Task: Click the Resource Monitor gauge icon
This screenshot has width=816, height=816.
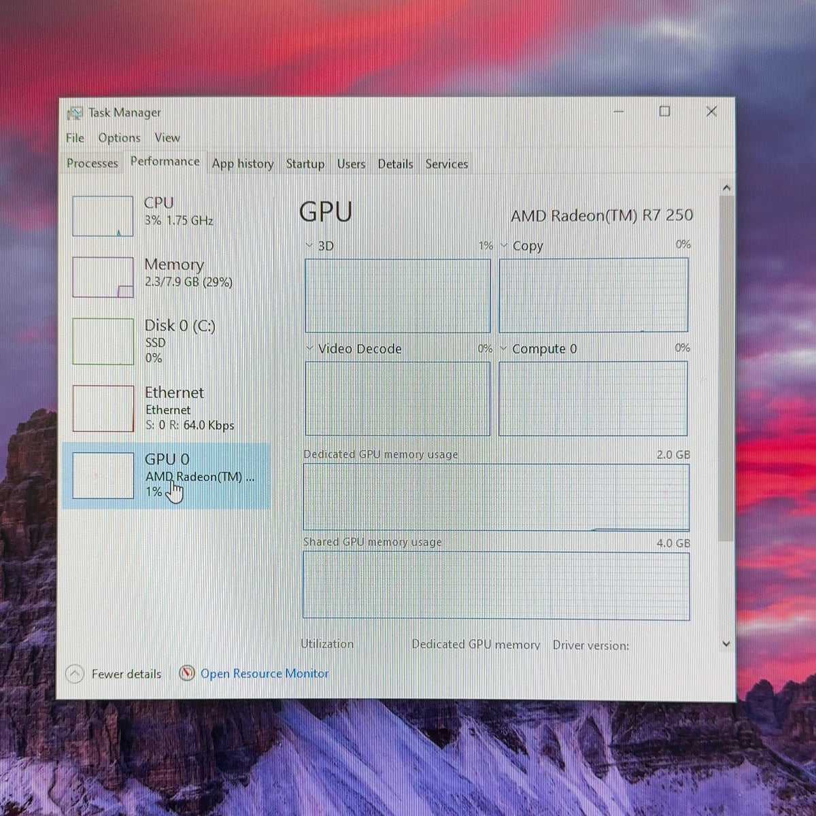Action: click(x=187, y=673)
